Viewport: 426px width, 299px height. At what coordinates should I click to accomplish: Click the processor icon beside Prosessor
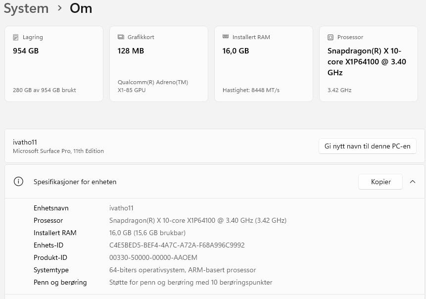pos(331,37)
